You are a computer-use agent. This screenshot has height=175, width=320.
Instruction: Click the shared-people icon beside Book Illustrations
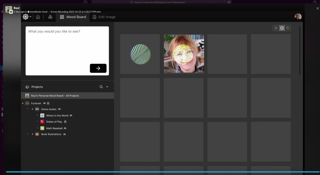65,134
